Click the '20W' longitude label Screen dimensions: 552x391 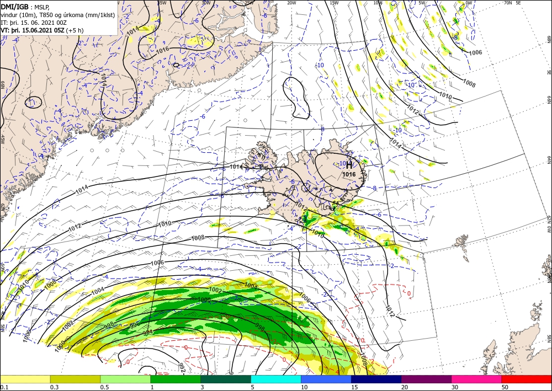292,2
